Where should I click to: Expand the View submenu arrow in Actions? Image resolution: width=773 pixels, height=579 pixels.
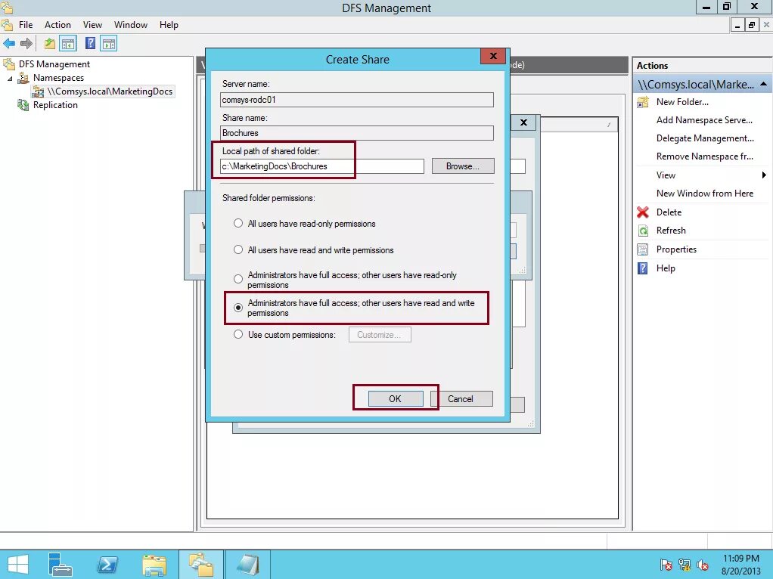(764, 175)
